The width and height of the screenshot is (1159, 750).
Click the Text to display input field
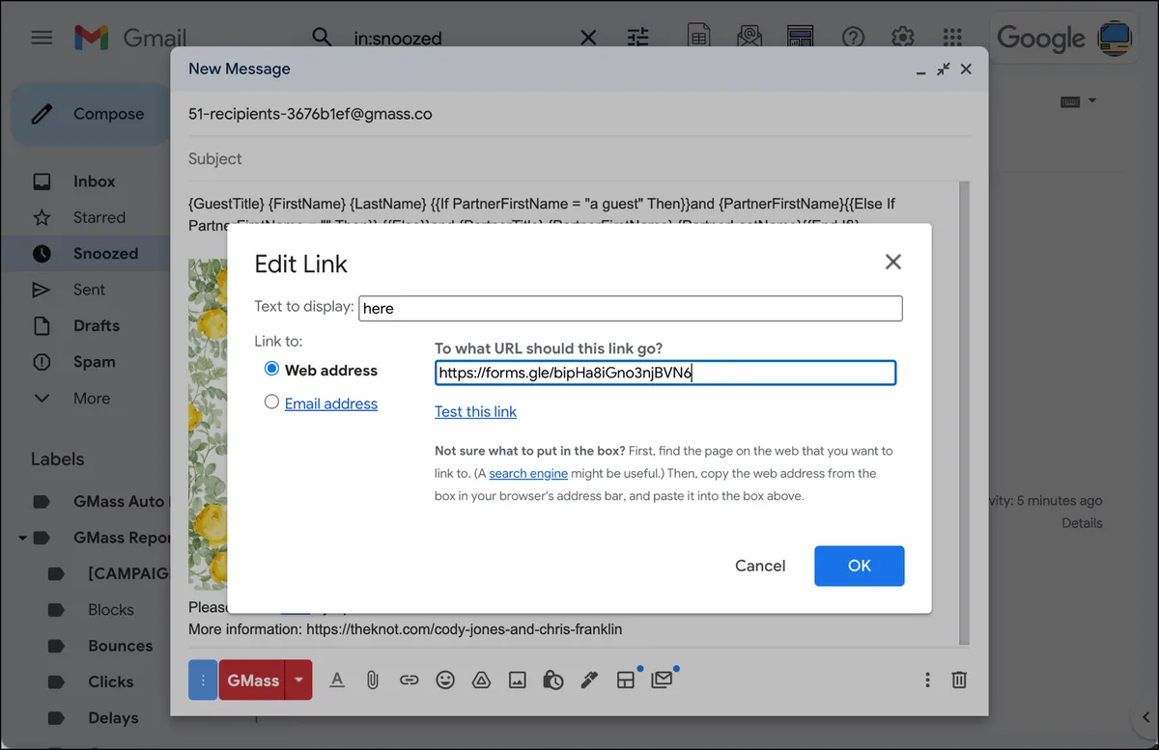click(631, 308)
